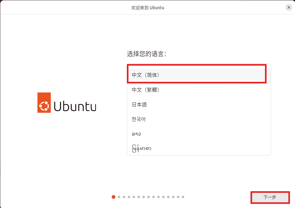Pick the ລາວ (Lao) language entry
This screenshot has width=295, height=208.
[x=199, y=134]
